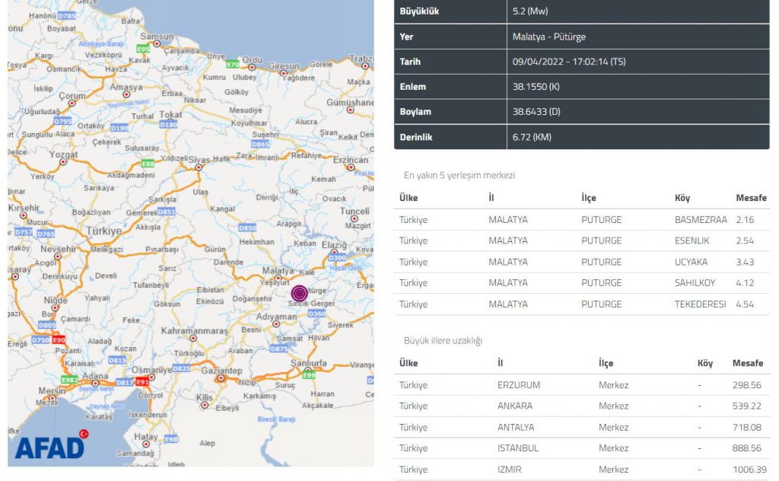This screenshot has width=779, height=481.
Task: Click the İlçe header in nearest settlements table
Action: tap(589, 198)
